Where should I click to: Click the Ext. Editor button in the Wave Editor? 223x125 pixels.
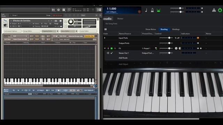point(89,90)
